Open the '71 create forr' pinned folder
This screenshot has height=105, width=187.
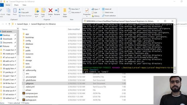(8, 50)
